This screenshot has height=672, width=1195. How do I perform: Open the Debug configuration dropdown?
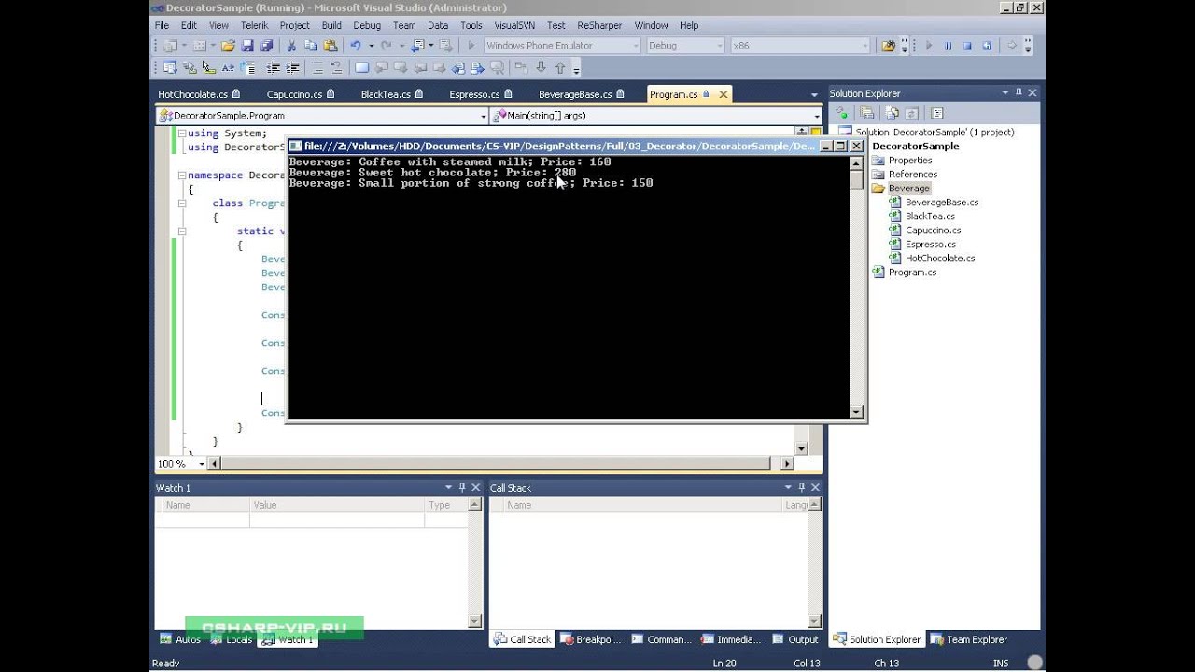click(719, 46)
